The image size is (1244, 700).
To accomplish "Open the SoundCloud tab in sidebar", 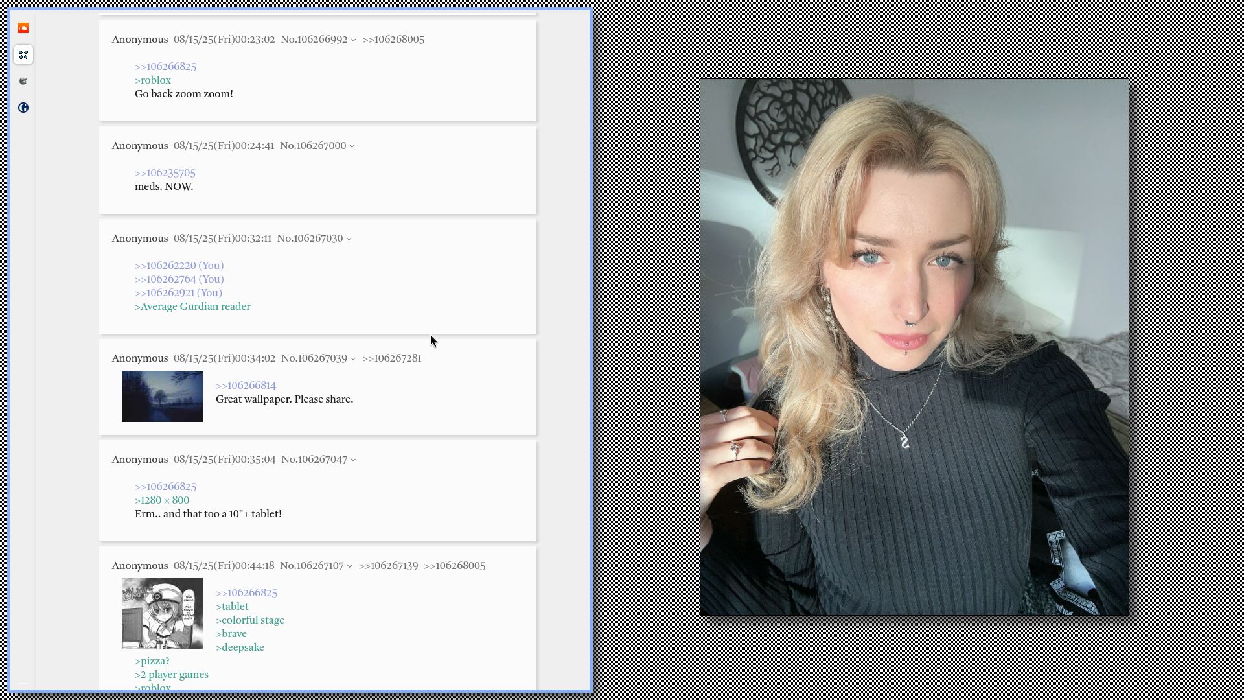I will tap(23, 28).
